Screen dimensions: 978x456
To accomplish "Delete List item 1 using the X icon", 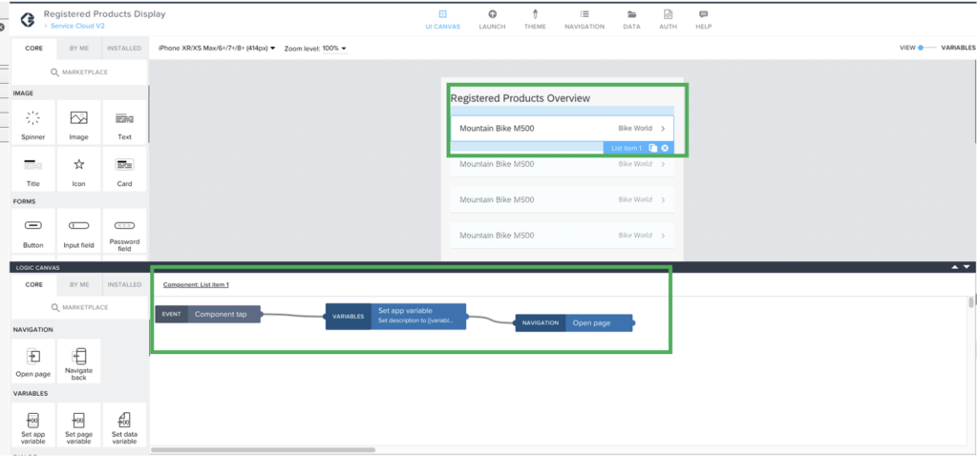I will pos(665,148).
